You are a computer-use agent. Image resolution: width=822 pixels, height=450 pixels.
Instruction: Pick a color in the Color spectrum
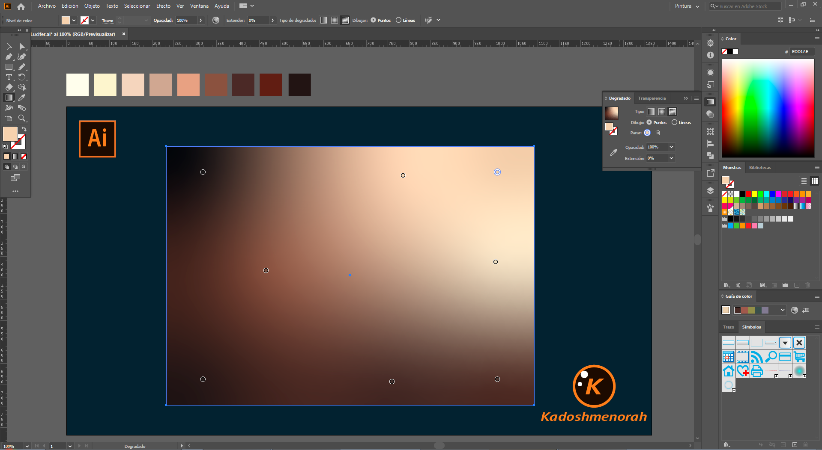click(x=768, y=108)
